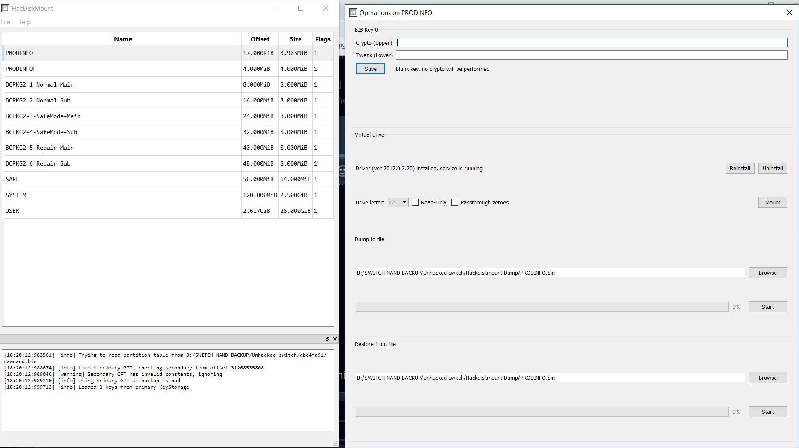Screen dimensions: 799x448
Task: Click the Reinstall driver button
Action: [740, 168]
